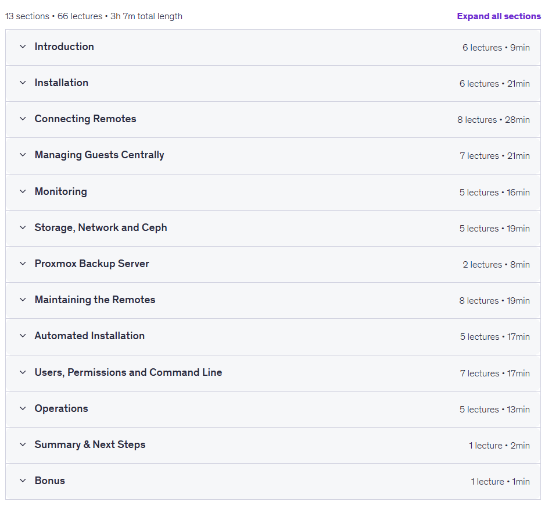Click the '13 sections • 66 lectures' summary text
This screenshot has width=545, height=505.
(x=54, y=16)
